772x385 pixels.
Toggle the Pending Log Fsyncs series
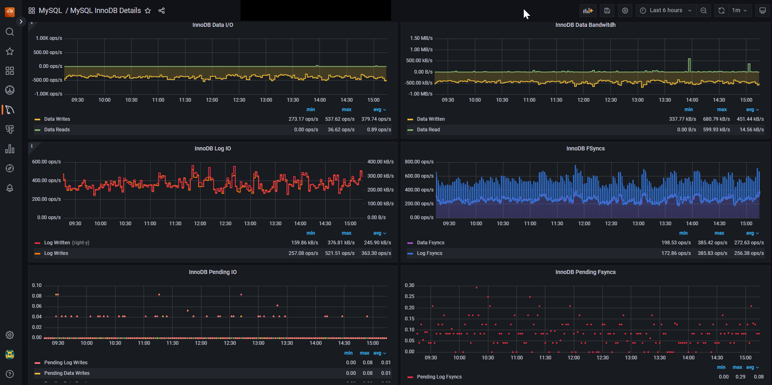[440, 377]
